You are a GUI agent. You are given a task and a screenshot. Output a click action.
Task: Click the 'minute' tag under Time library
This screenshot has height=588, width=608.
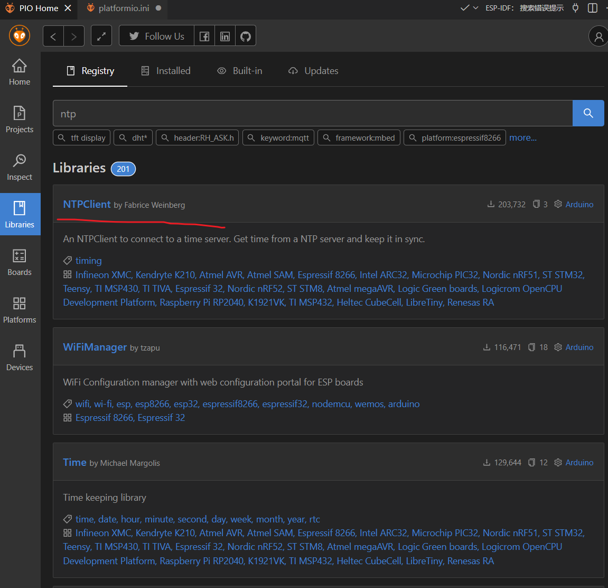point(160,519)
